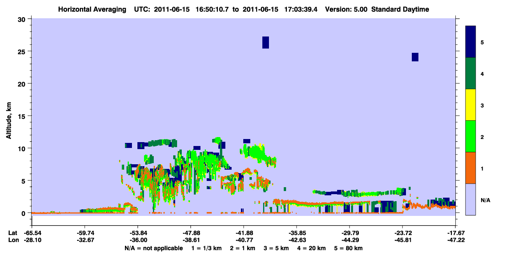The image size is (506, 259).
Task: Click the bright green colorbar segment labeled 2
Action: coord(471,136)
